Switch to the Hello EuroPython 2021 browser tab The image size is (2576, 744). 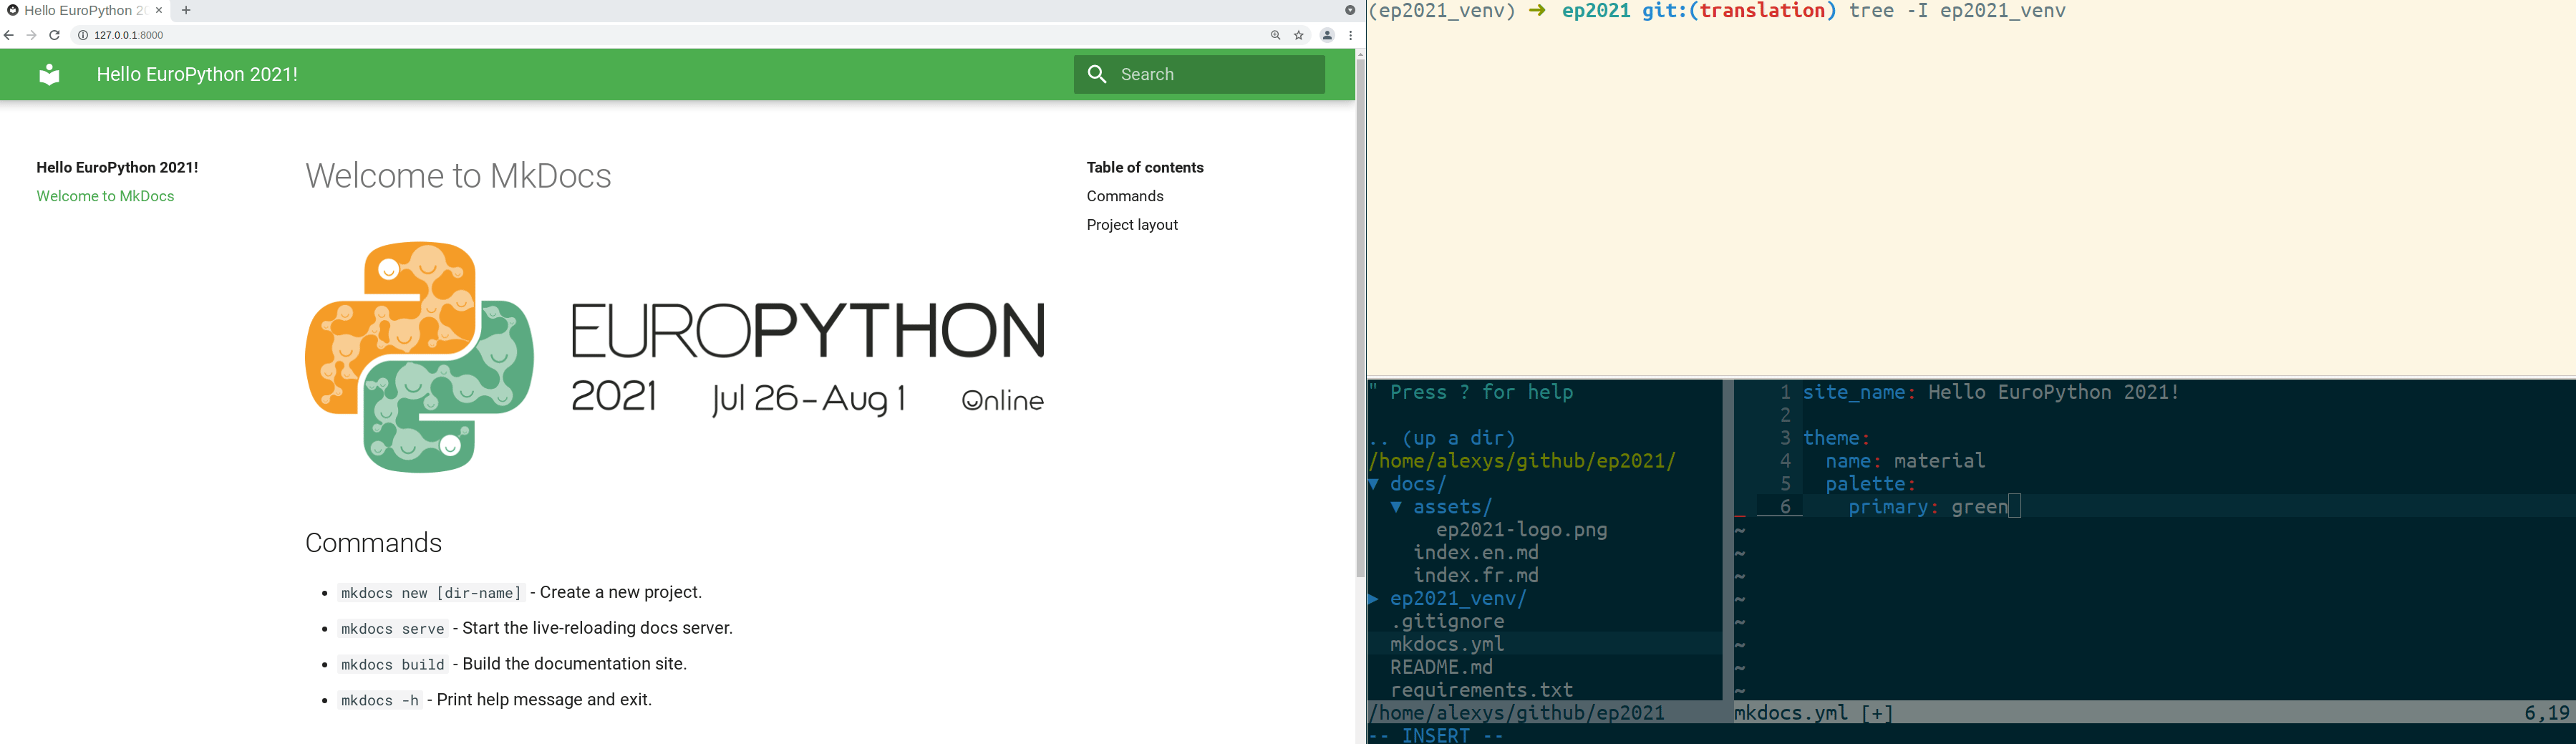click(80, 11)
